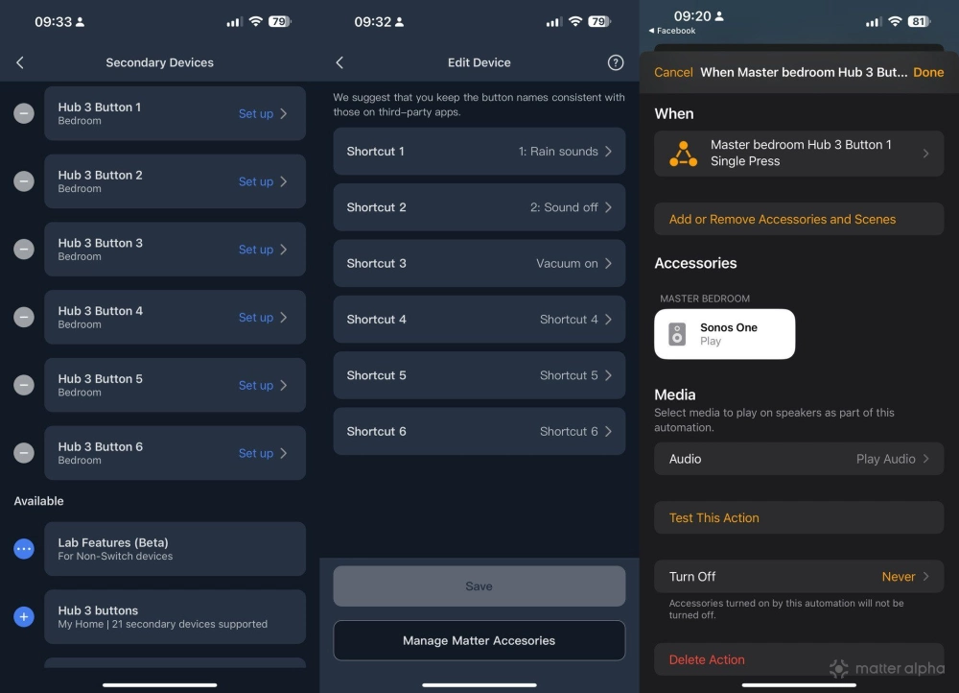This screenshot has height=693, width=959.
Task: Set up Hub 3 Button 2
Action: point(255,181)
